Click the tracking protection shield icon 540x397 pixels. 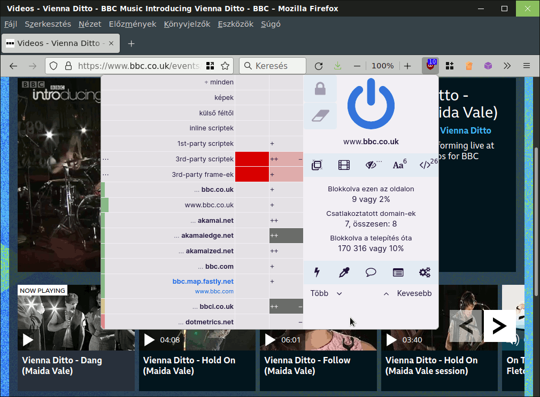pyautogui.click(x=53, y=66)
